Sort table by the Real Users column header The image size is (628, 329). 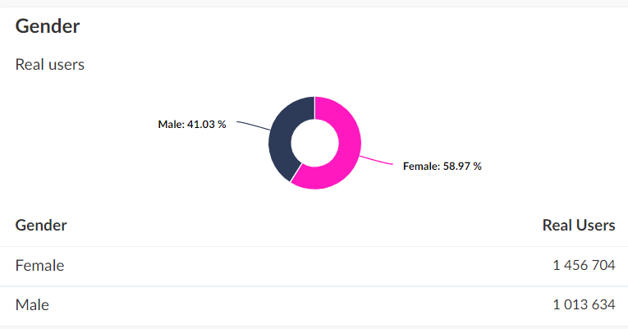[579, 225]
